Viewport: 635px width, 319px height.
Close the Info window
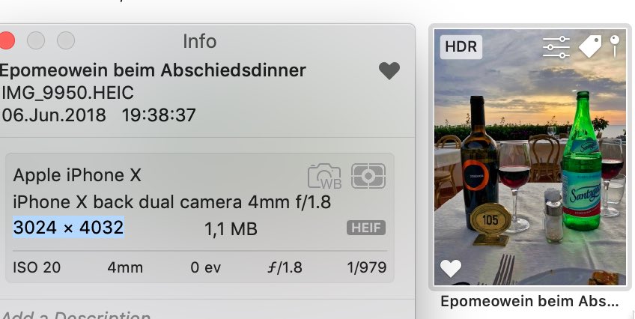point(7,40)
